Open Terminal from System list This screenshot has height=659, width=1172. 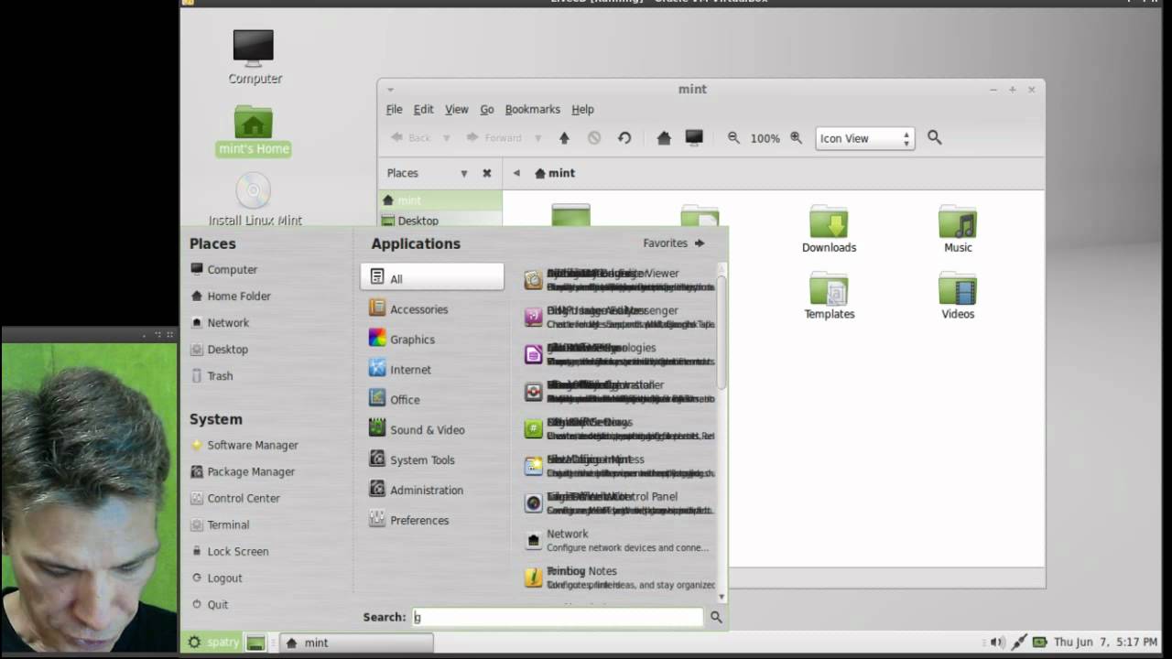[220, 524]
